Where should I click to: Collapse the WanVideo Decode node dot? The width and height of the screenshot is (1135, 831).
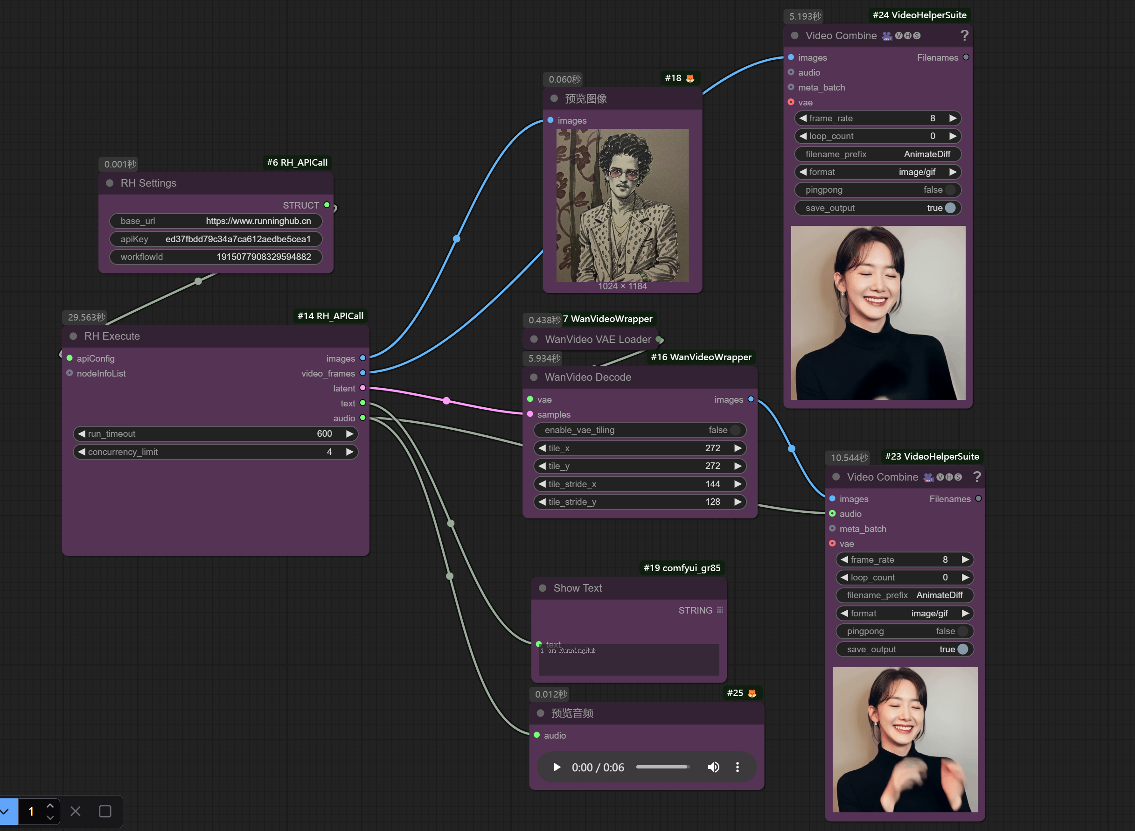(x=534, y=377)
